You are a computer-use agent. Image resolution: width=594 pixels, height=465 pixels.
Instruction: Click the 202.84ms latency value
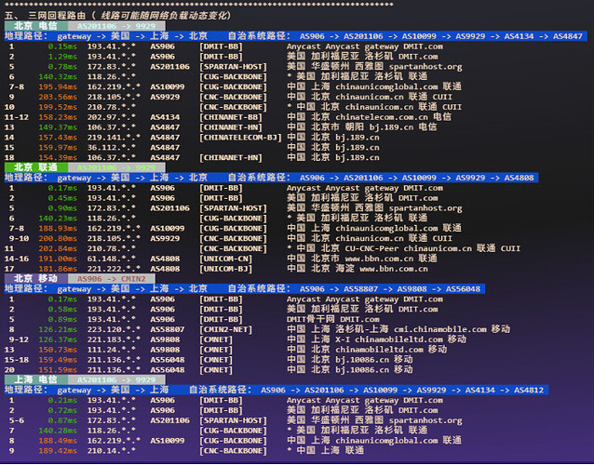click(58, 249)
